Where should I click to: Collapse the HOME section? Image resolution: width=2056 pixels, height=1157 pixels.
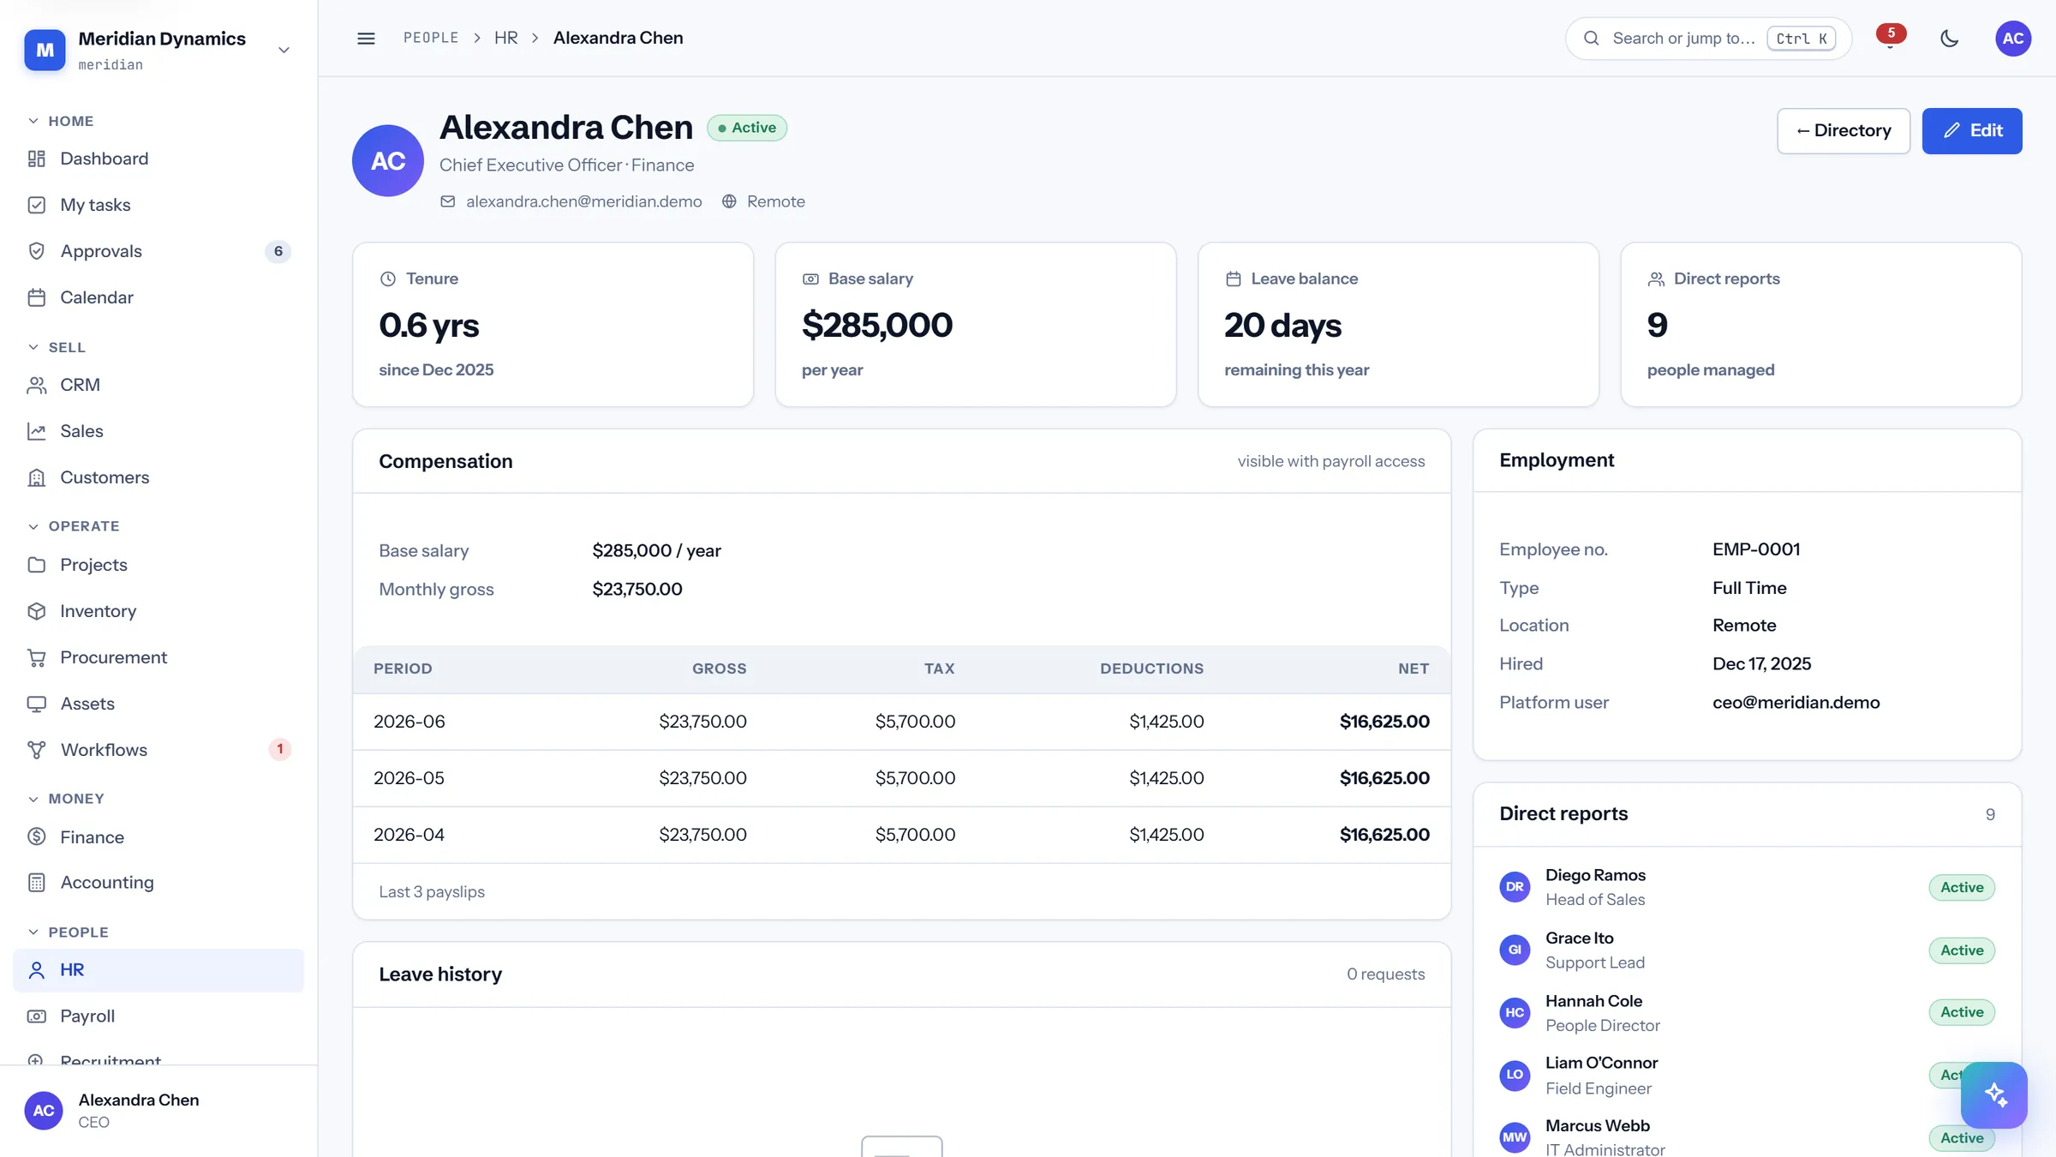pos(60,121)
